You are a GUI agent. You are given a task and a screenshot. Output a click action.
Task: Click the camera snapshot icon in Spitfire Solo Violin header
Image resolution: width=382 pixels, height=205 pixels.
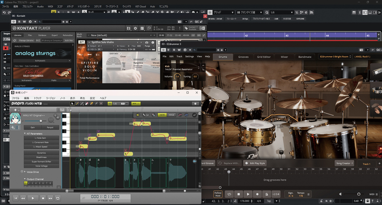pos(147,42)
